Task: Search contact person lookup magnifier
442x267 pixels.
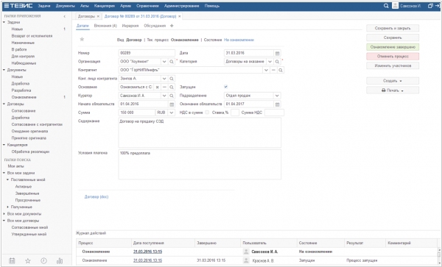Action: pos(172,79)
